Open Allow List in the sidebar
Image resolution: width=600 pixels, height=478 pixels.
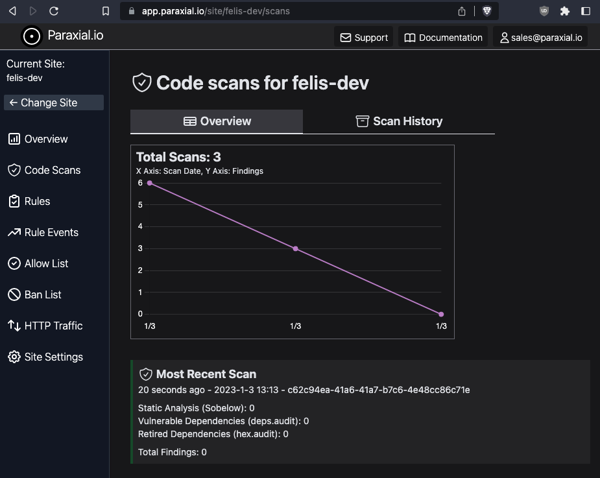click(x=46, y=264)
